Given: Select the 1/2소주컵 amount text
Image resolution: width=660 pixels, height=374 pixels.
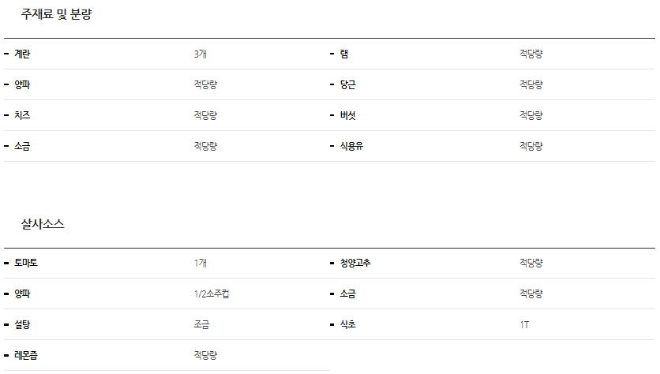Looking at the screenshot, I should click(x=212, y=294).
